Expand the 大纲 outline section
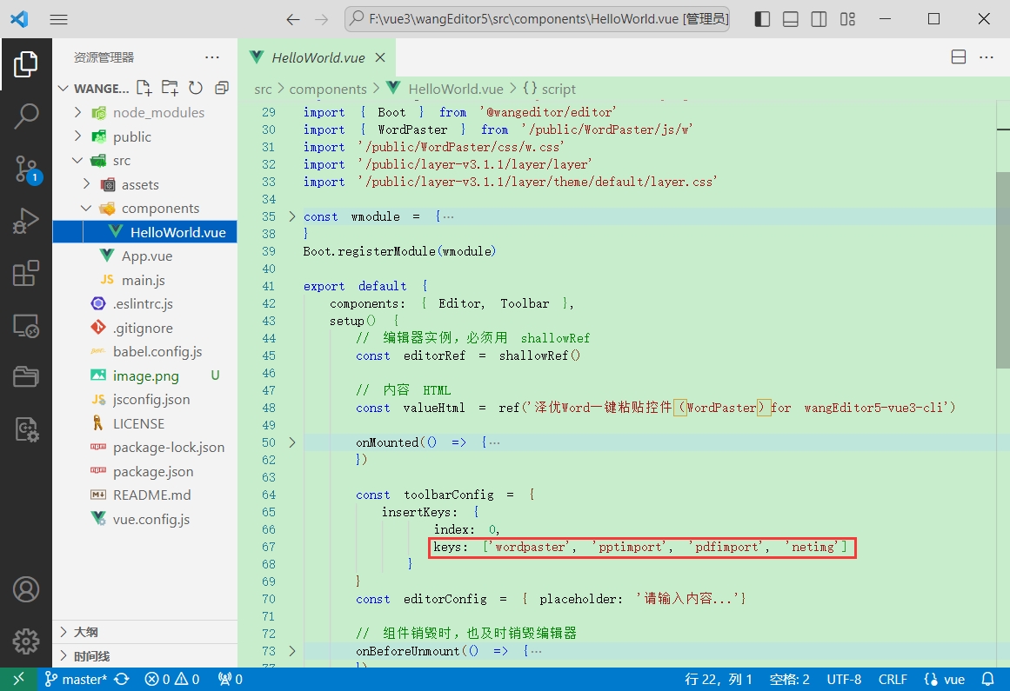 point(85,632)
